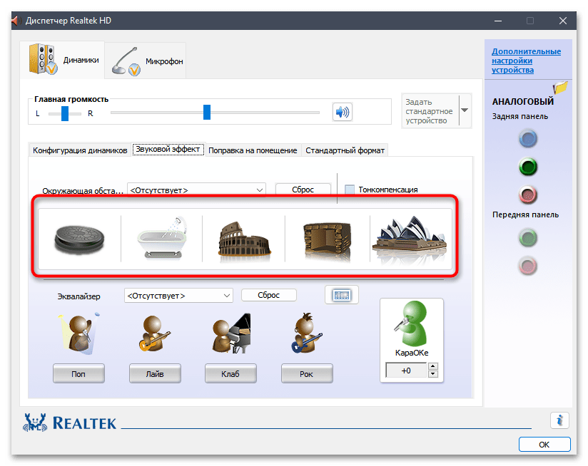The width and height of the screenshot is (588, 466).
Task: Minimize the Диспетчер Realtek HD window
Action: pos(498,21)
